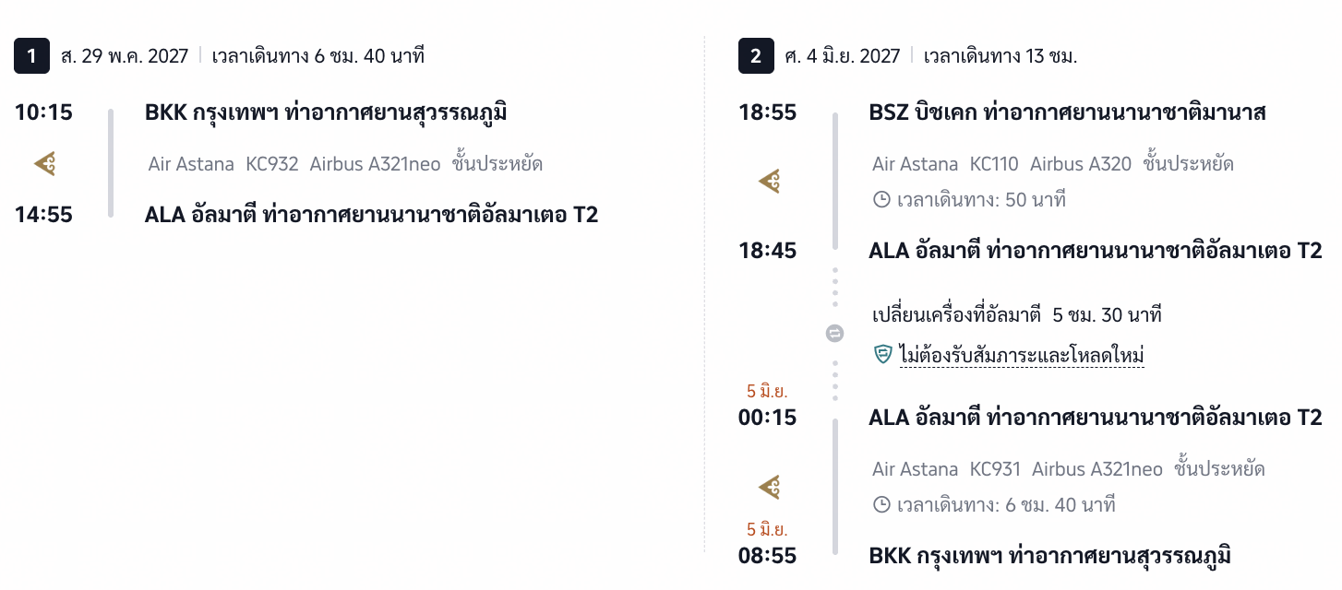Select the segment 2 number badge
This screenshot has width=1342, height=590.
point(756,56)
